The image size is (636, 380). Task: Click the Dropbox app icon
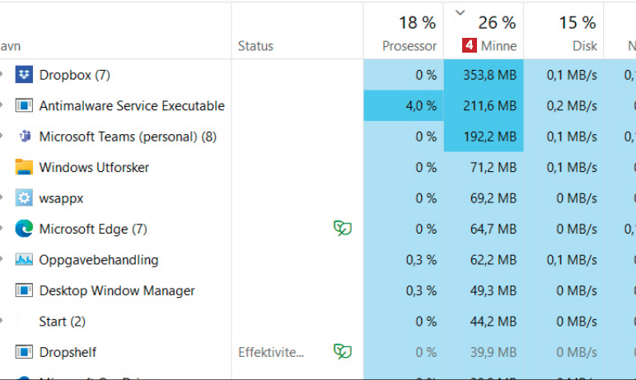23,75
